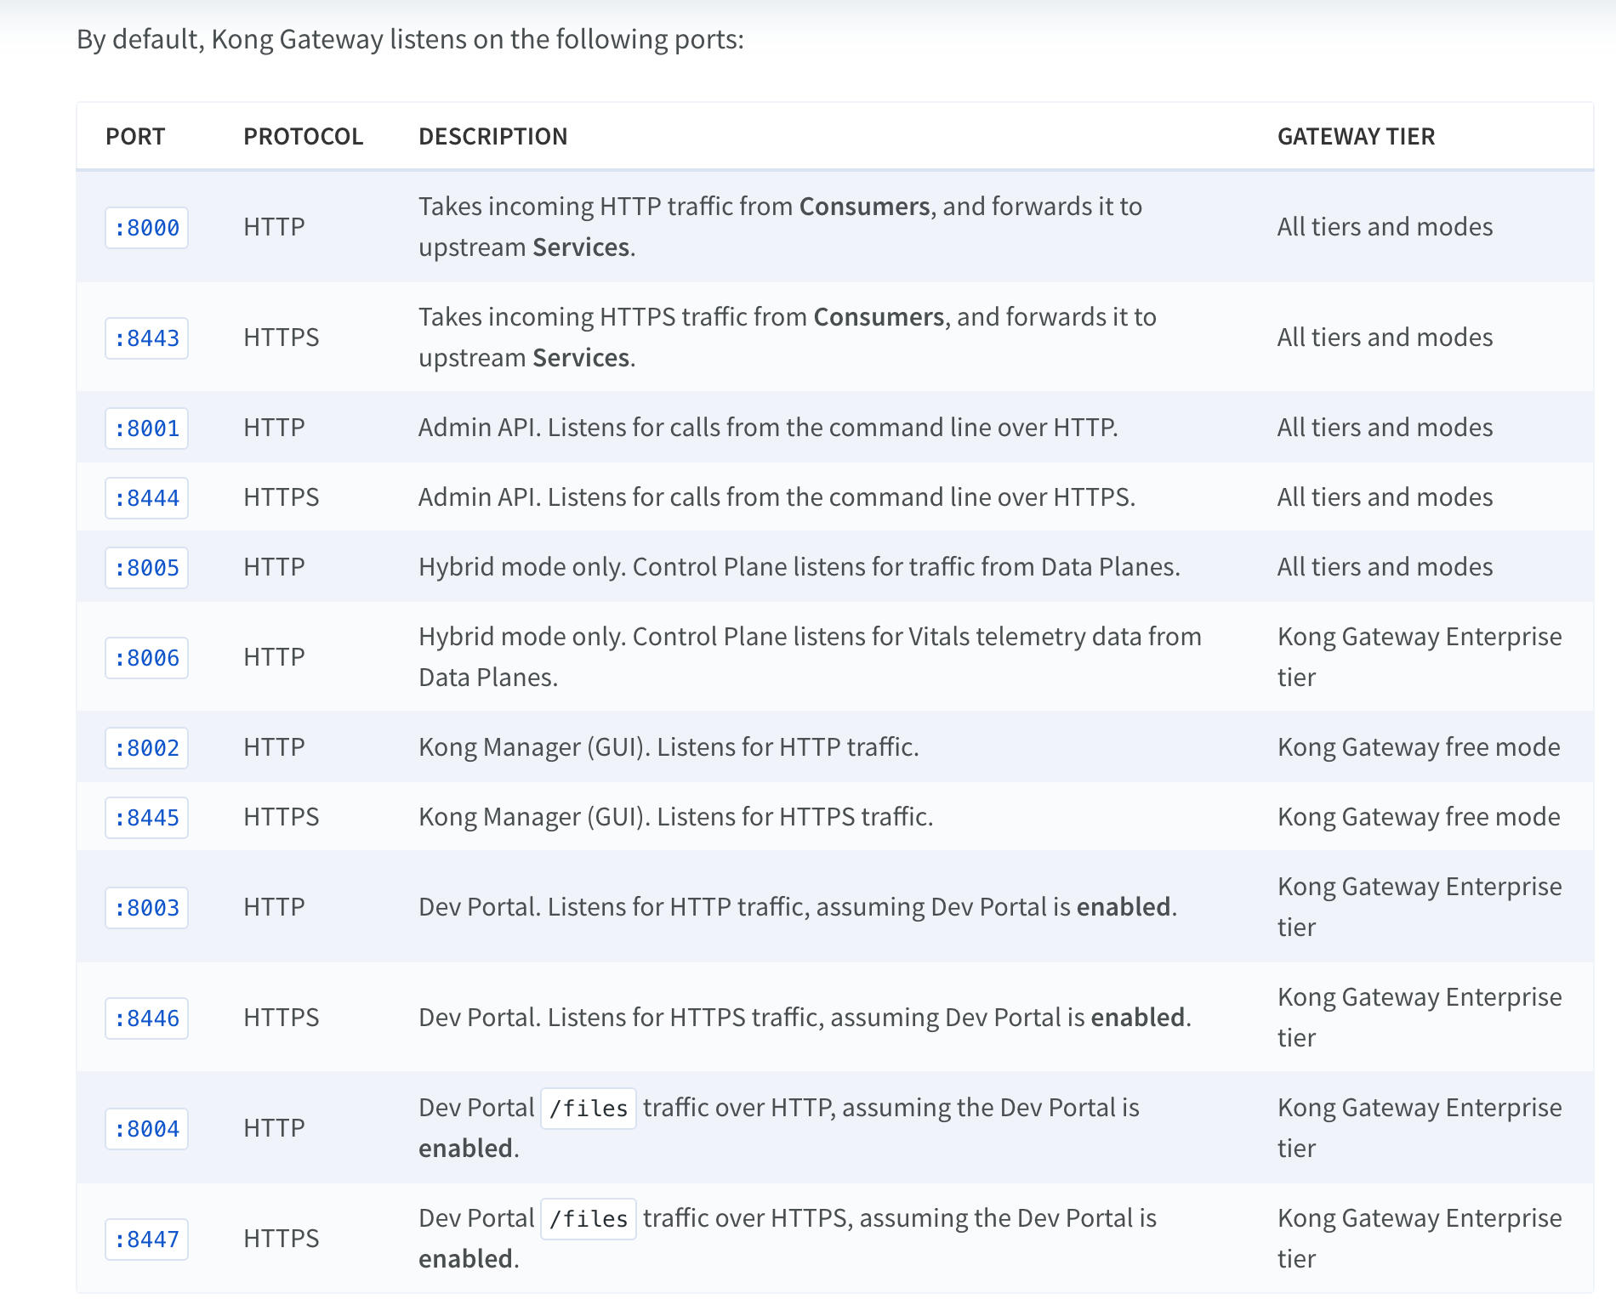
Task: Click the :8001 port code badge
Action: tap(146, 428)
